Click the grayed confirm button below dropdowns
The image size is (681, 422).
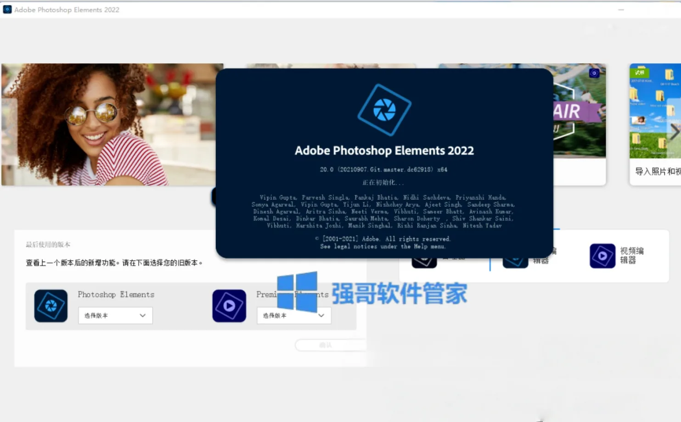pyautogui.click(x=331, y=345)
